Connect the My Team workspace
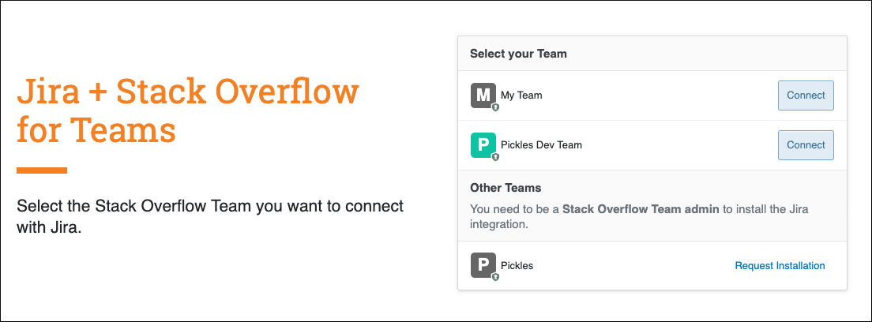872x322 pixels. [x=806, y=95]
